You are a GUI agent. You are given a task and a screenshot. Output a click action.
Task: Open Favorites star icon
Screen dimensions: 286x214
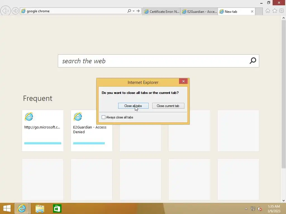275,11
